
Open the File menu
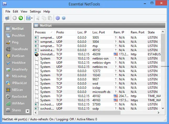pyautogui.click(x=8, y=11)
